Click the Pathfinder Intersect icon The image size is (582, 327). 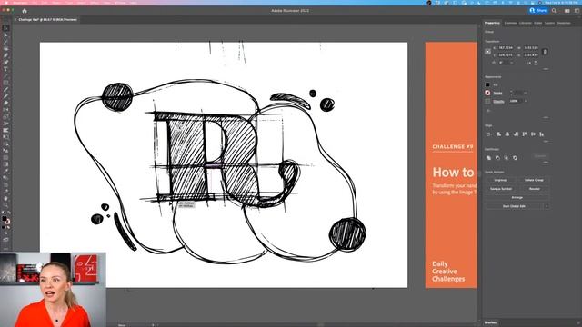pyautogui.click(x=507, y=157)
